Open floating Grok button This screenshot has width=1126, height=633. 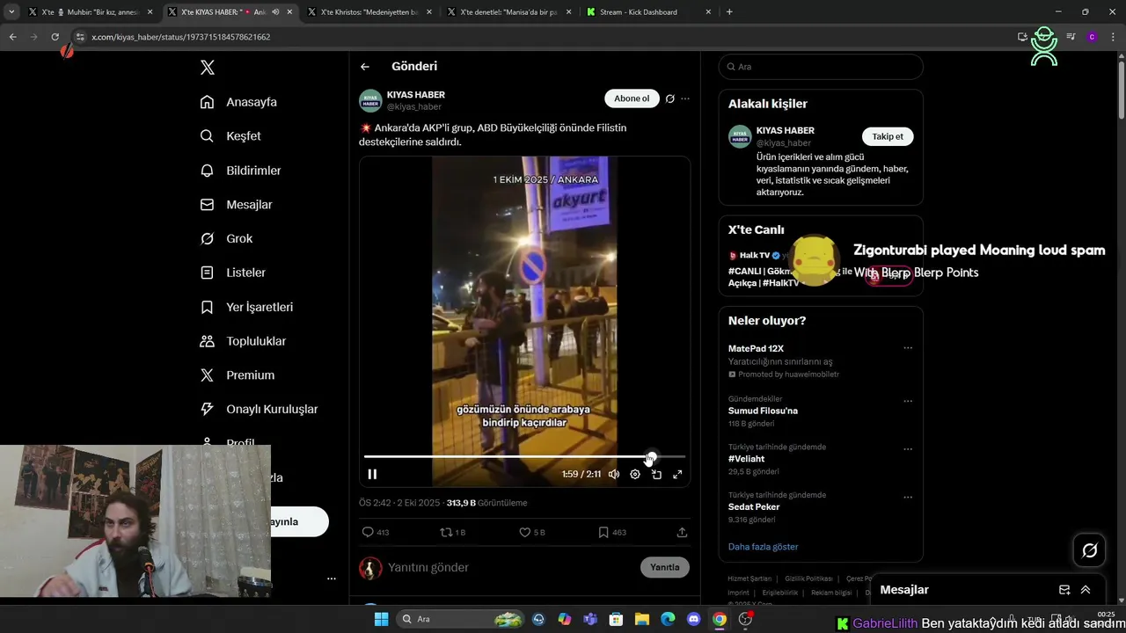(x=1090, y=550)
